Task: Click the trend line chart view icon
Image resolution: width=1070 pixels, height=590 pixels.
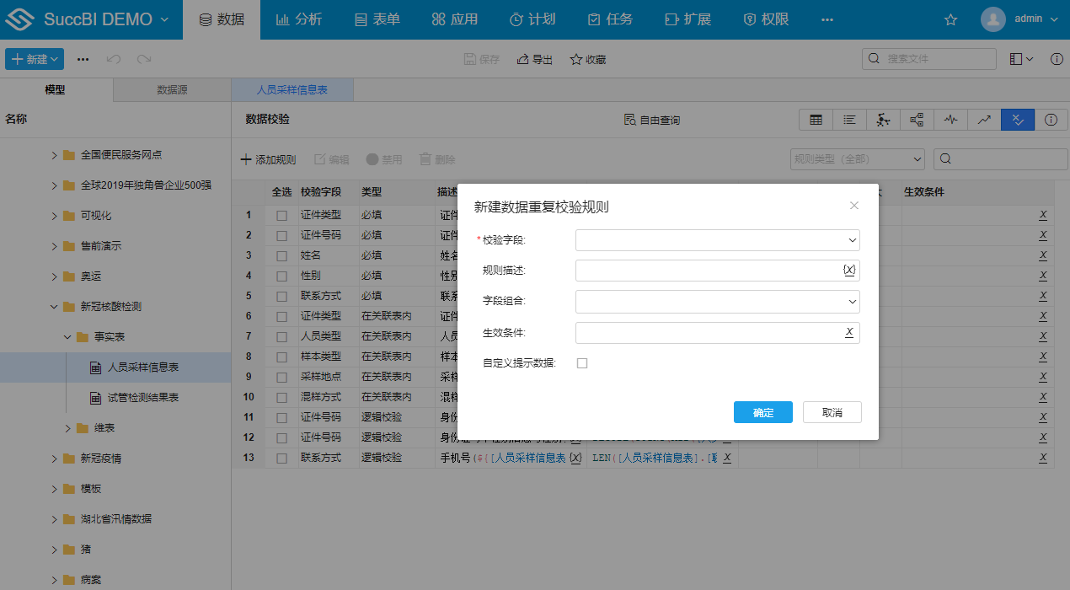Action: coord(984,120)
